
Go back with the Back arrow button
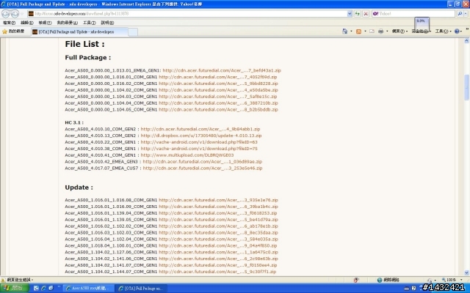(5, 13)
